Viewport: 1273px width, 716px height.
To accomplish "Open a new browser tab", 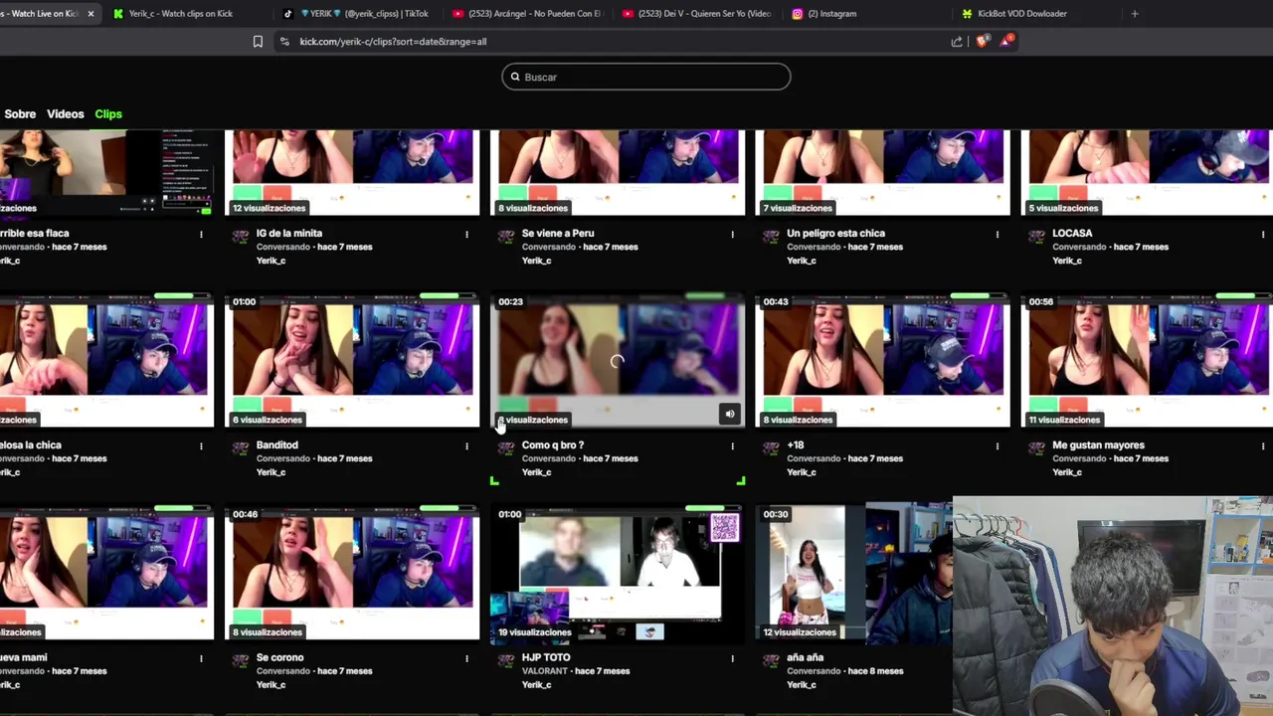I will pyautogui.click(x=1135, y=14).
